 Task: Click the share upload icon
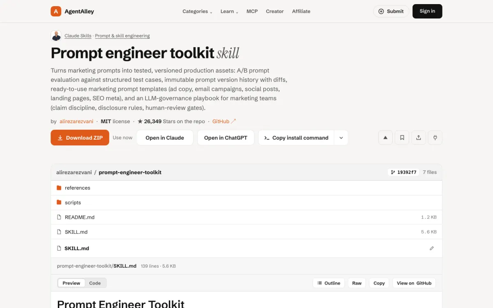[x=419, y=138]
